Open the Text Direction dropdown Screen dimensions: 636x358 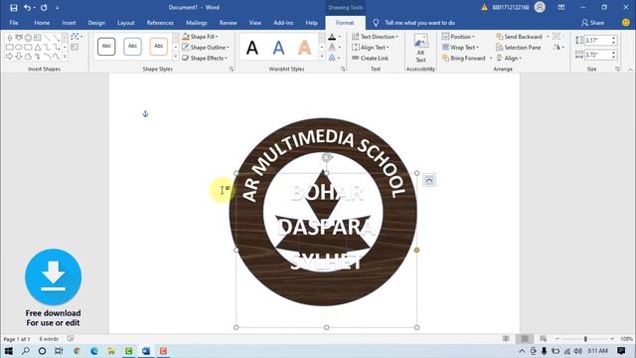(375, 37)
